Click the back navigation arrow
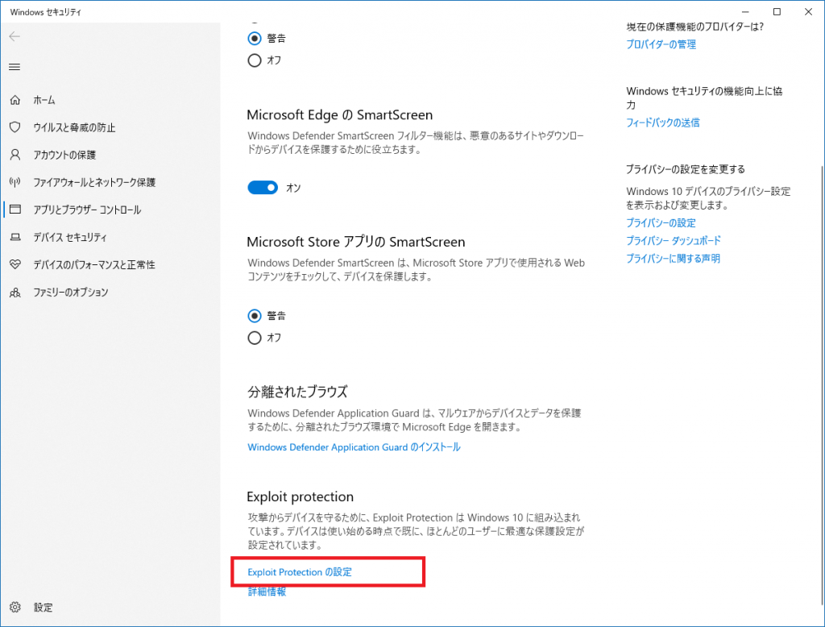 pos(15,35)
